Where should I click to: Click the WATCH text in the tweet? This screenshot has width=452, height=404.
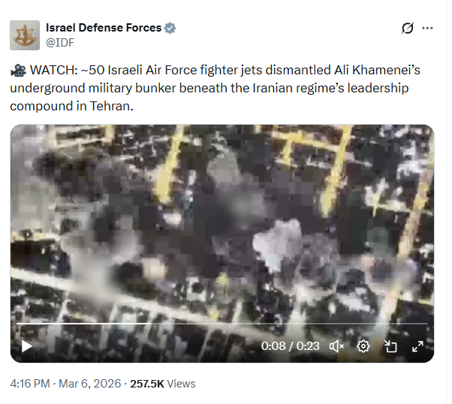pyautogui.click(x=53, y=70)
